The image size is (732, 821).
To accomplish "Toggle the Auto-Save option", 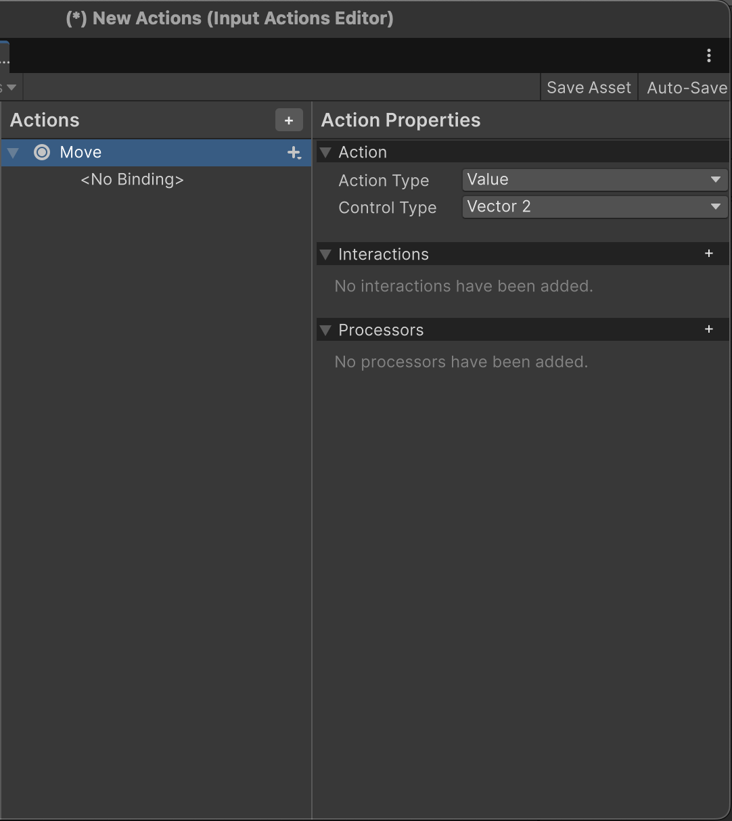I will (686, 88).
